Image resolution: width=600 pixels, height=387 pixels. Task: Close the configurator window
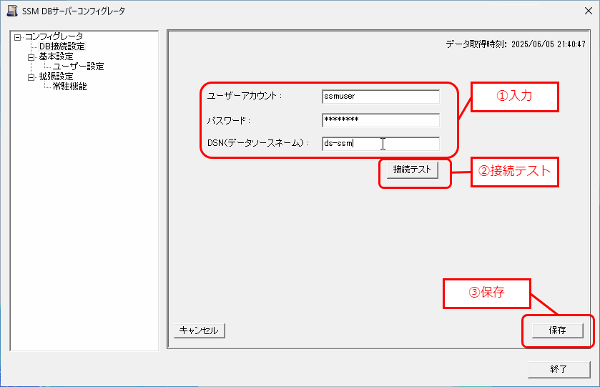[x=589, y=11]
